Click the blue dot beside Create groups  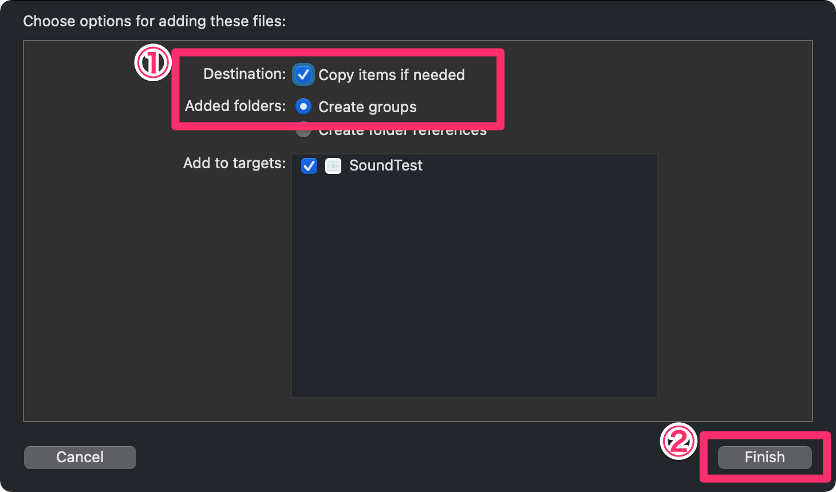[303, 106]
